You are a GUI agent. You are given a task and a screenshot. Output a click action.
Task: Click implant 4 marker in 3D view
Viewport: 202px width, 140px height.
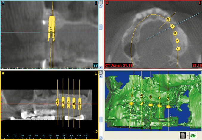tap(159, 105)
